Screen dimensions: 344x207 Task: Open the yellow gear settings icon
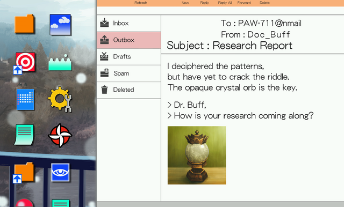(60, 99)
